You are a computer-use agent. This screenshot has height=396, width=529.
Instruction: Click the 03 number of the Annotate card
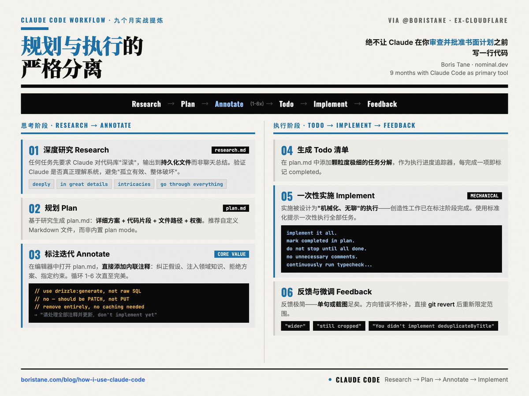[x=34, y=255]
